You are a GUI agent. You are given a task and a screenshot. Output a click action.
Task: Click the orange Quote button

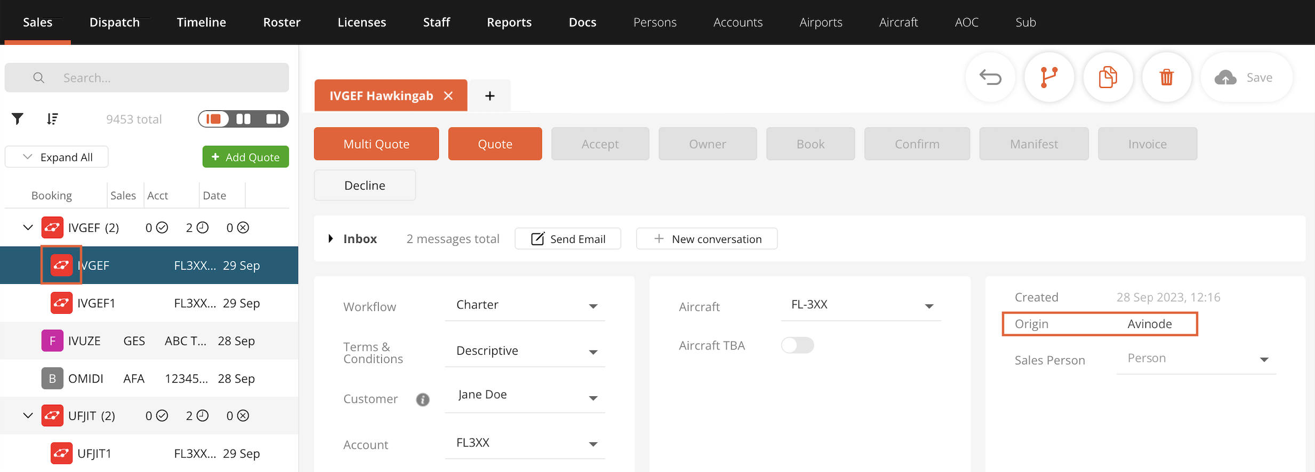click(495, 144)
